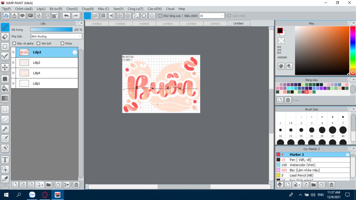This screenshot has width=356, height=200.
Task: Select the Magic Wand tool
Action: coord(5,129)
